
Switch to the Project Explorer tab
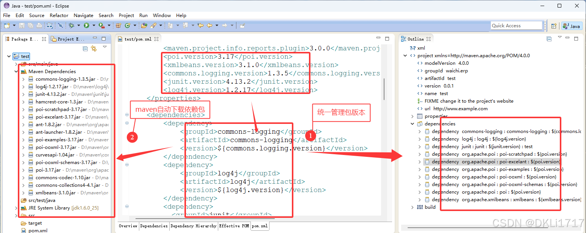coord(68,39)
